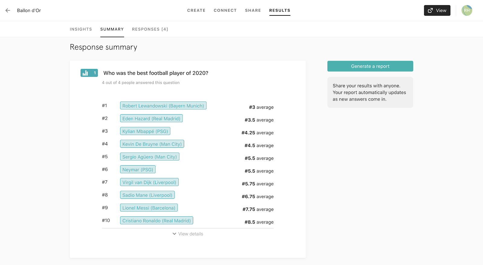Image resolution: width=483 pixels, height=265 pixels.
Task: Click the question title about best football player
Action: point(156,73)
